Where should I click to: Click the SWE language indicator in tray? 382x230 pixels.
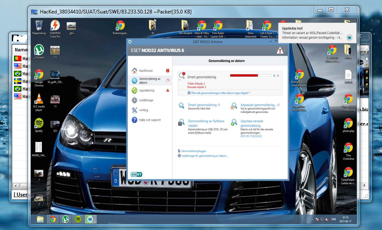pyautogui.click(x=334, y=219)
